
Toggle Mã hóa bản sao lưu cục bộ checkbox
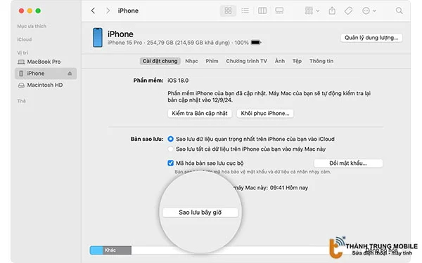click(x=170, y=163)
